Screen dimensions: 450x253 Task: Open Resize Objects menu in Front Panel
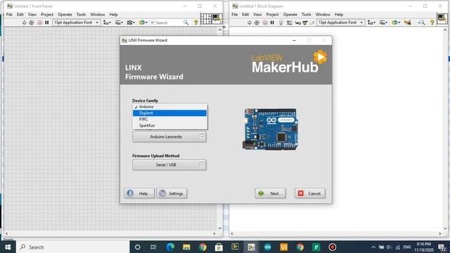point(131,22)
